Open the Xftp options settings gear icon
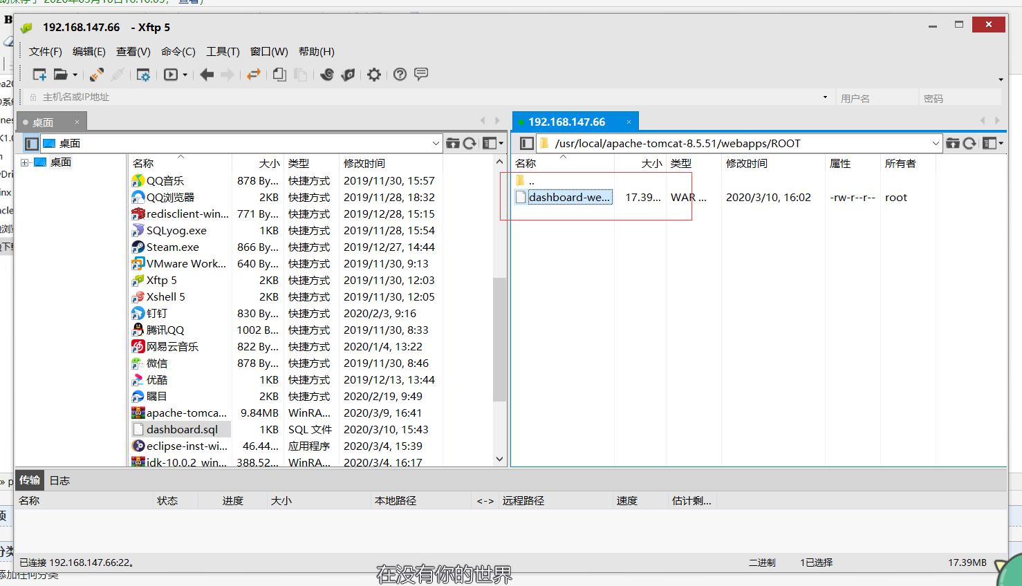The height and width of the screenshot is (586, 1022). [374, 74]
